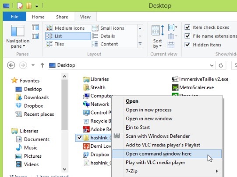Choose the Content layout
237x177 pixels.
105,44
